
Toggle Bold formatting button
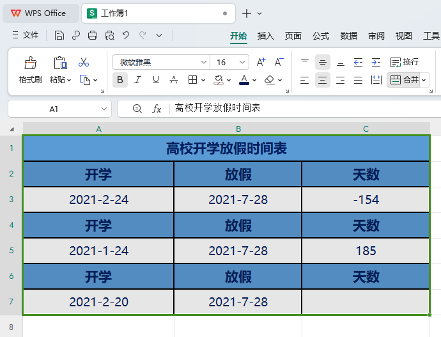120,80
